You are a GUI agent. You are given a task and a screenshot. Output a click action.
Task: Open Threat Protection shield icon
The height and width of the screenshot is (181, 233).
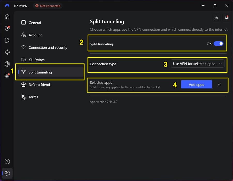[7, 28]
